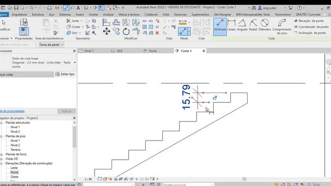This screenshot has width=331, height=186.
Task: Open the dimension type selector dropdown
Action: (x=74, y=63)
